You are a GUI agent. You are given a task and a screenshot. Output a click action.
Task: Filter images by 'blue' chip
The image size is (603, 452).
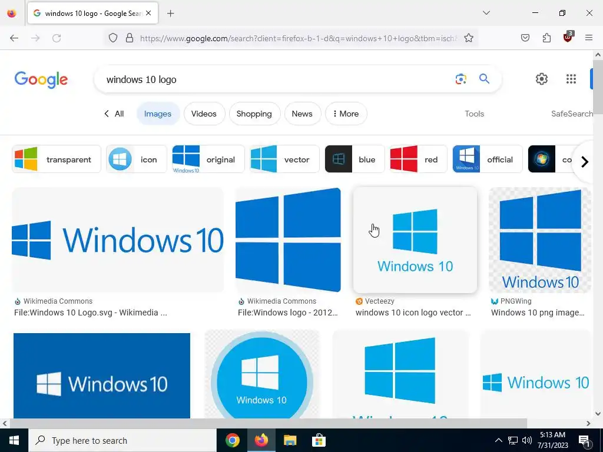coord(354,159)
